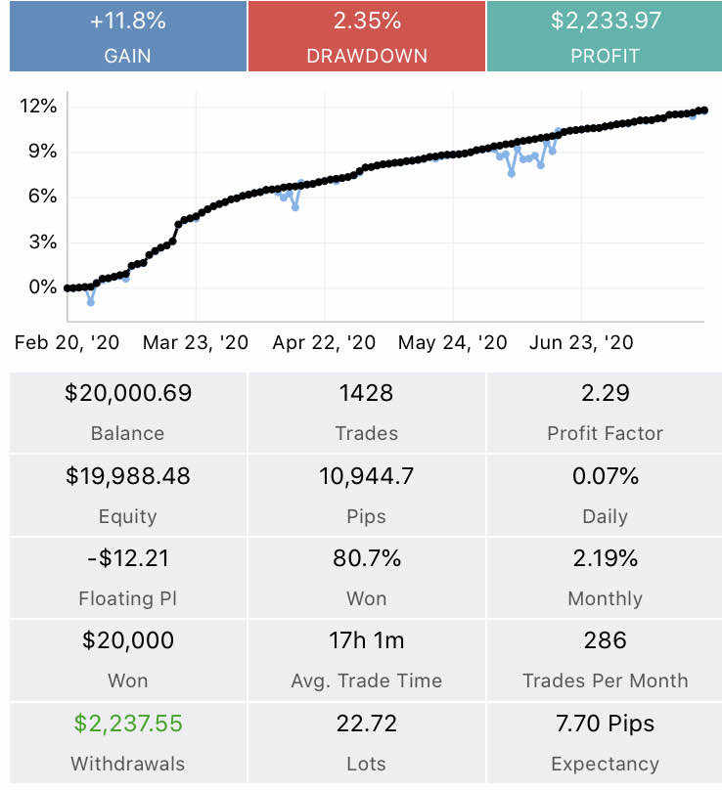Viewport: 722px width, 790px height.
Task: Tap the 80.7% Won cell
Action: pyautogui.click(x=367, y=578)
